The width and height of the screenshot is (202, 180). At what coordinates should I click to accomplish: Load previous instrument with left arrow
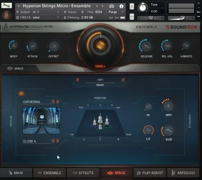(x=97, y=6)
